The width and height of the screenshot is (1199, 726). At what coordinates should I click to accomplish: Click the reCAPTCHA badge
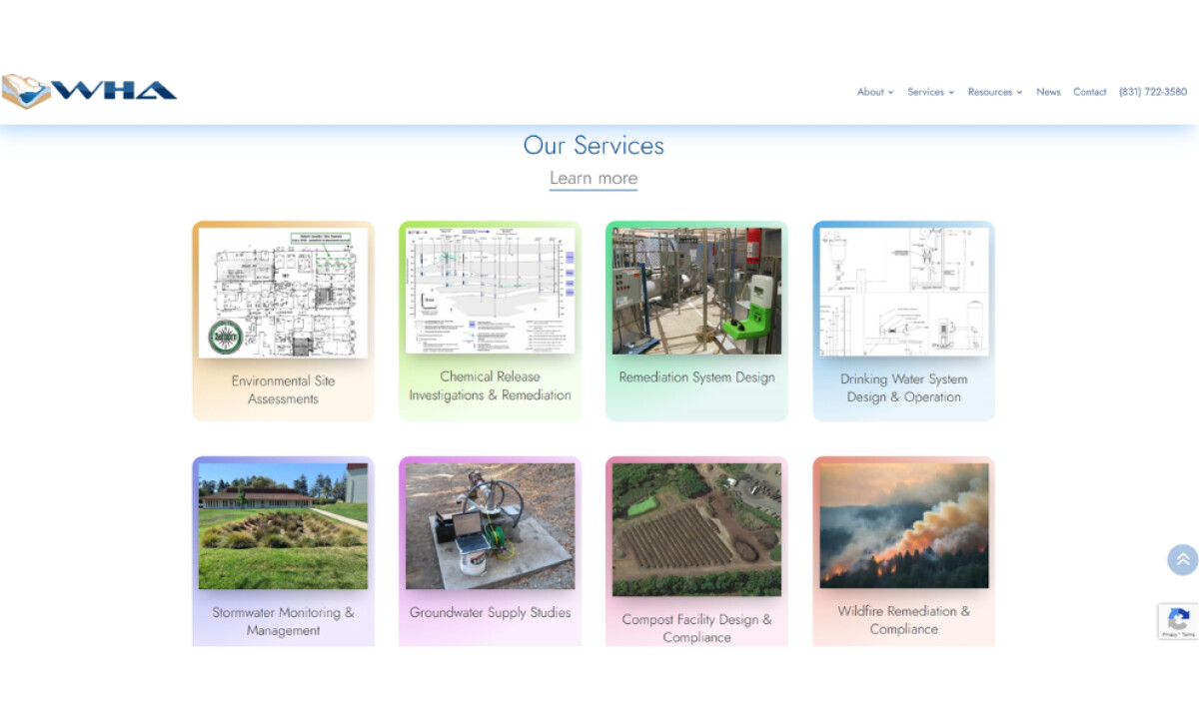1177,621
